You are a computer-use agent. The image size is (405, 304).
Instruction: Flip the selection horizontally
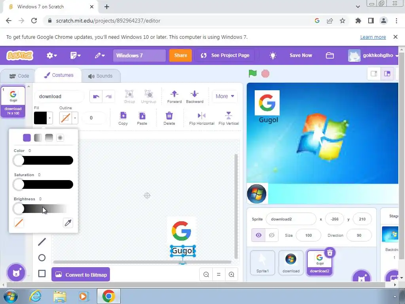tap(202, 118)
